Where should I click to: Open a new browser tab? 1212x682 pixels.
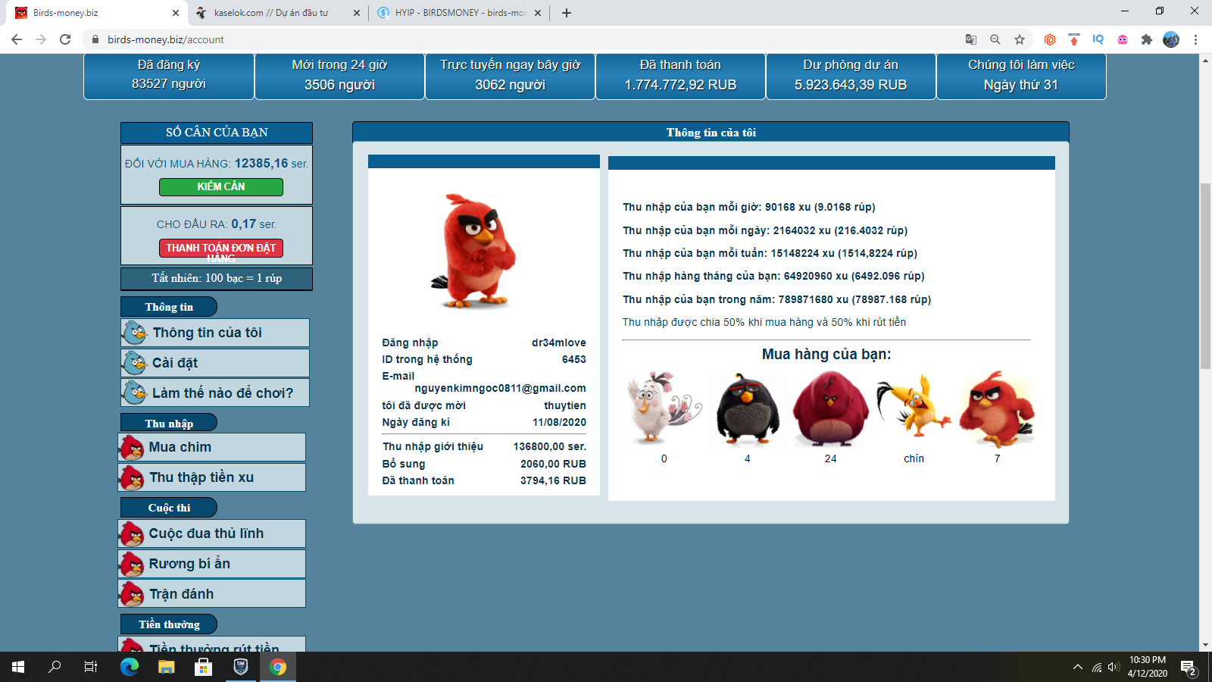click(x=567, y=13)
